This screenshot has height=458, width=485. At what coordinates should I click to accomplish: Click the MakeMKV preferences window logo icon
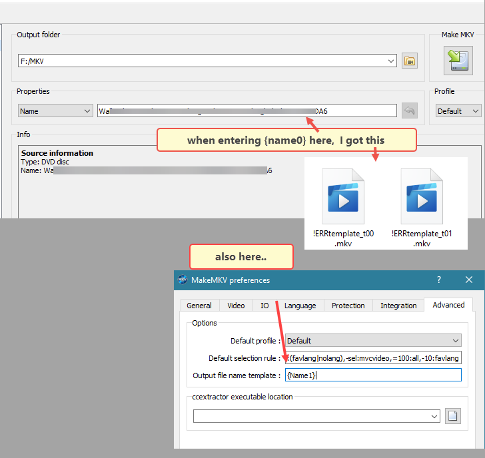[x=183, y=280]
